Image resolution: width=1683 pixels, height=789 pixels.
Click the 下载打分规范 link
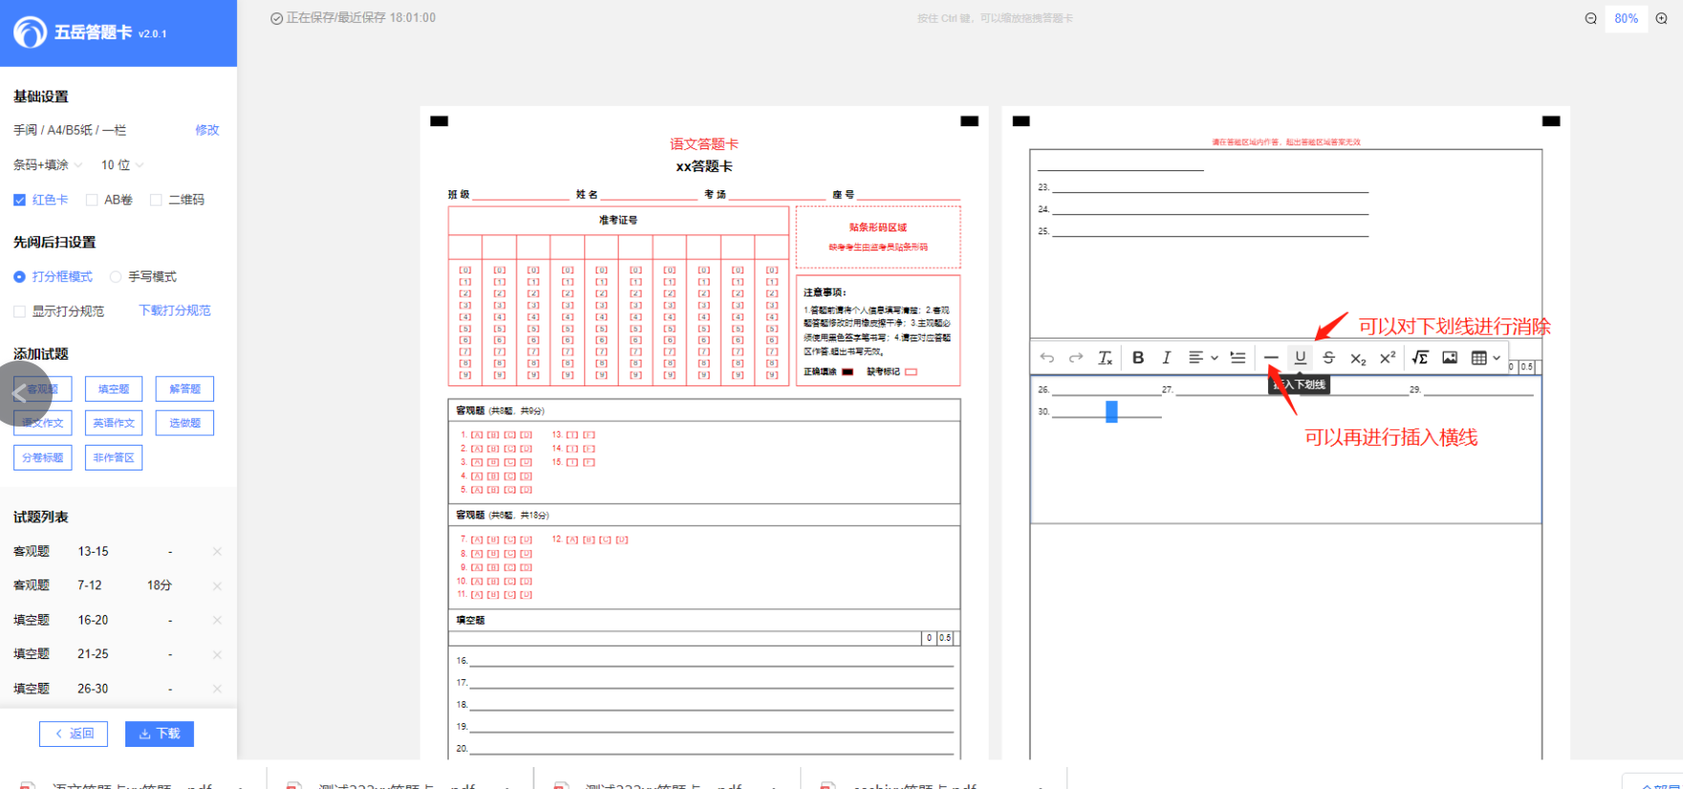175,311
